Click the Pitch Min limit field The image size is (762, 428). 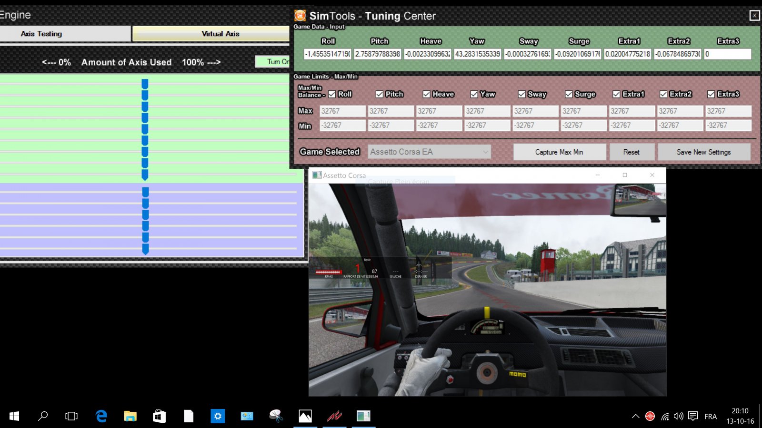coord(391,125)
